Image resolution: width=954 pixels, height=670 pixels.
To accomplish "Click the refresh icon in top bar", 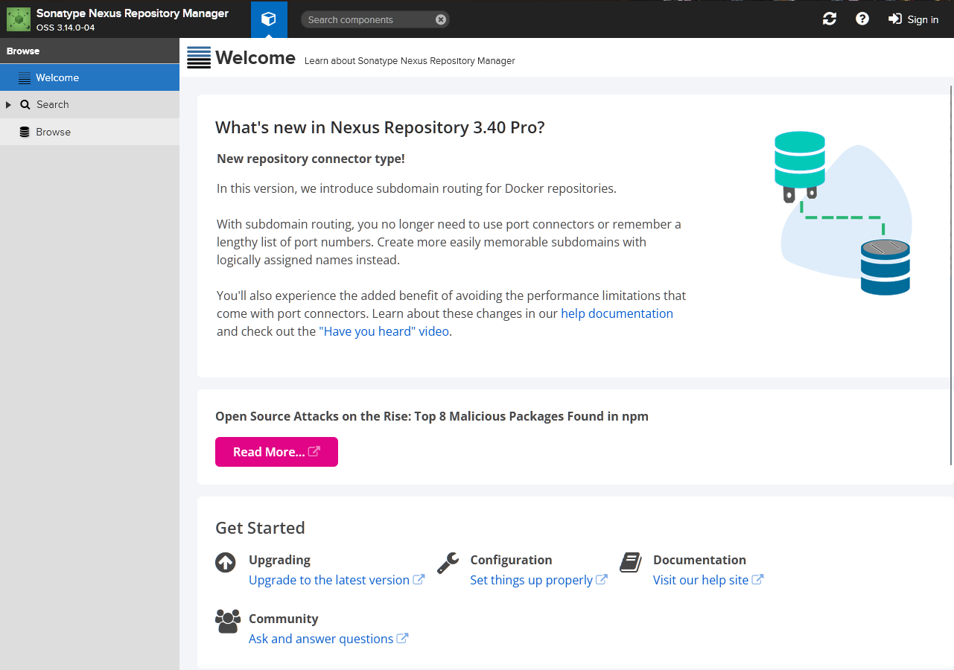I will click(x=829, y=19).
